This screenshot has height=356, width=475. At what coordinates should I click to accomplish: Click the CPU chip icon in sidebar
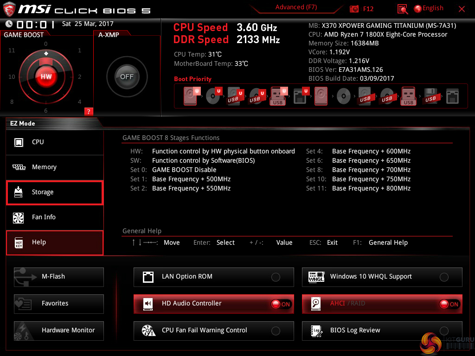(x=19, y=142)
